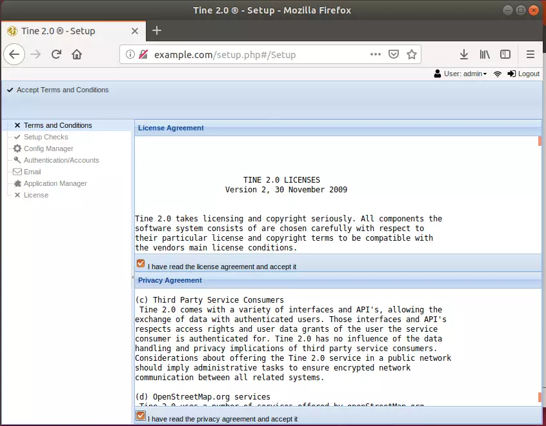Click the License X icon in tree
Image resolution: width=546 pixels, height=426 pixels.
(17, 195)
